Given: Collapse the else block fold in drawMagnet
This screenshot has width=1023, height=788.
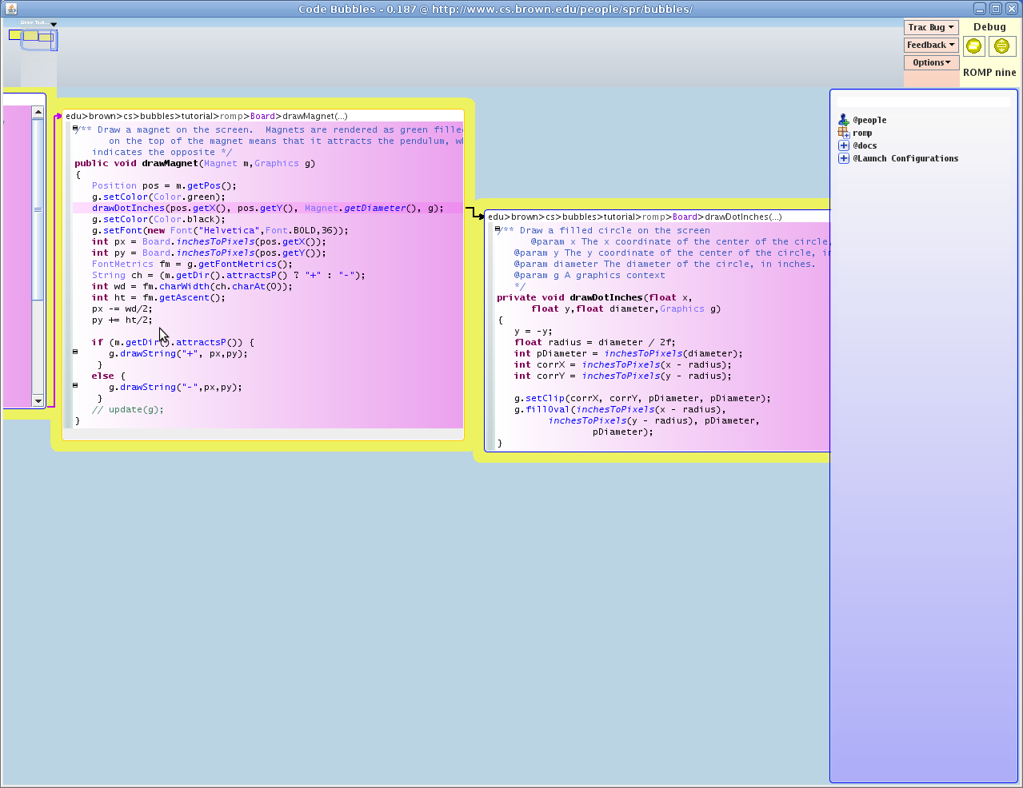Looking at the screenshot, I should point(75,385).
